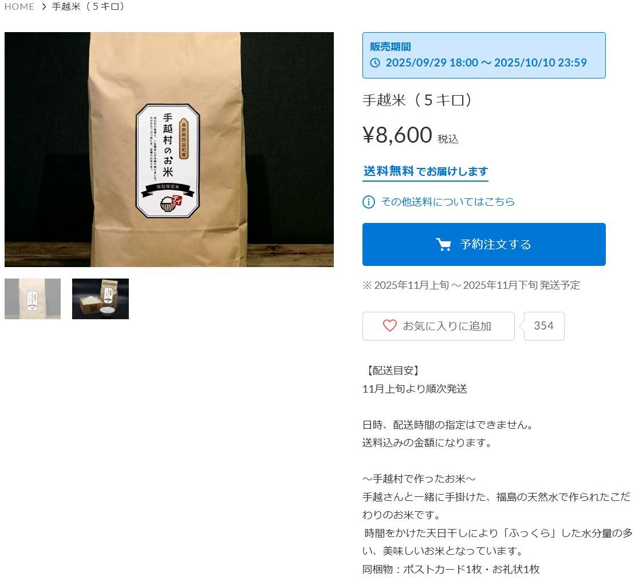635x580 pixels.
Task: Click the 手越米(5キロ) breadcrumb text
Action: click(x=88, y=7)
